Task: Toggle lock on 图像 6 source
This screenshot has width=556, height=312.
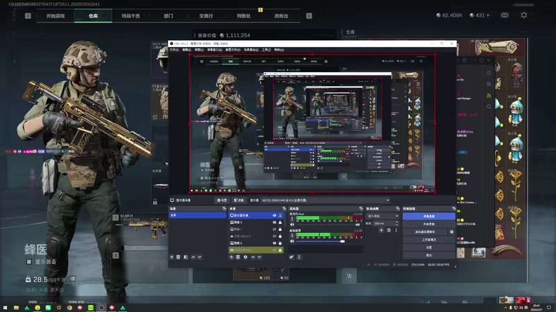Action: pos(280,243)
